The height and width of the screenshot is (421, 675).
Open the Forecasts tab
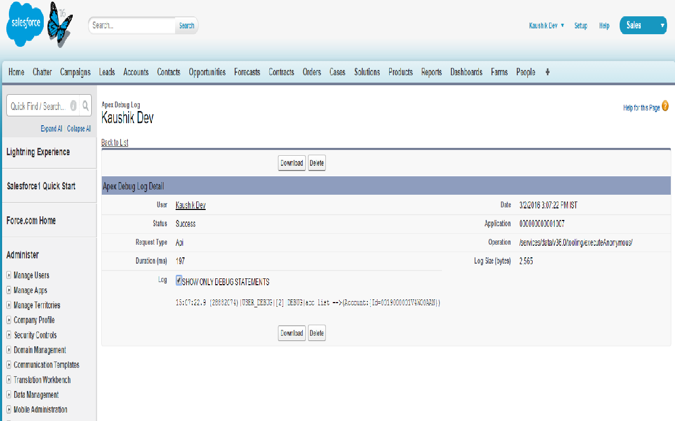coord(247,72)
